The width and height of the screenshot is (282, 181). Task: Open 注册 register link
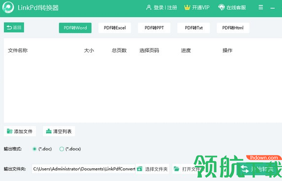click(x=172, y=7)
